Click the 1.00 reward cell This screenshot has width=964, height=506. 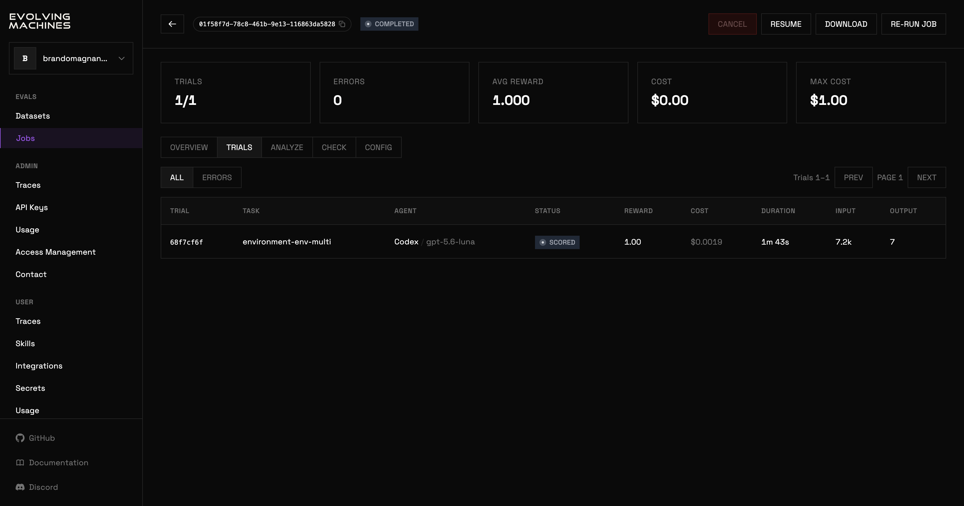(632, 242)
